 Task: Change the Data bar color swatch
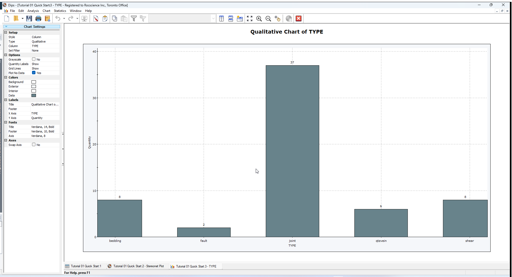tap(34, 95)
